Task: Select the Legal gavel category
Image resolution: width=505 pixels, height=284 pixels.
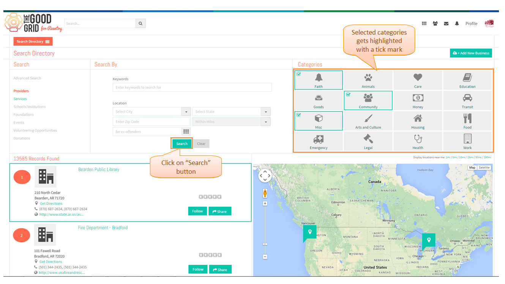Action: pyautogui.click(x=368, y=141)
